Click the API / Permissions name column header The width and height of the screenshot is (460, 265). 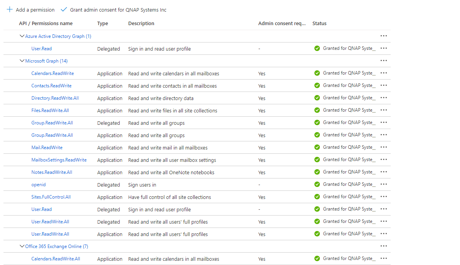click(x=46, y=24)
